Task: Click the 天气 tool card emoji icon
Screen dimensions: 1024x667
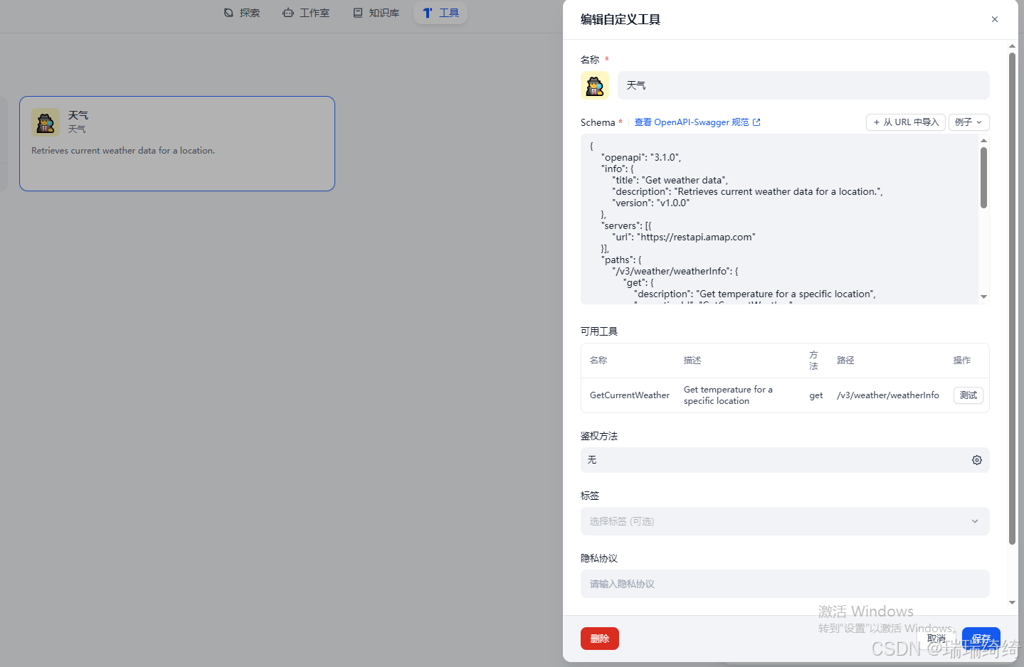Action: pyautogui.click(x=45, y=122)
